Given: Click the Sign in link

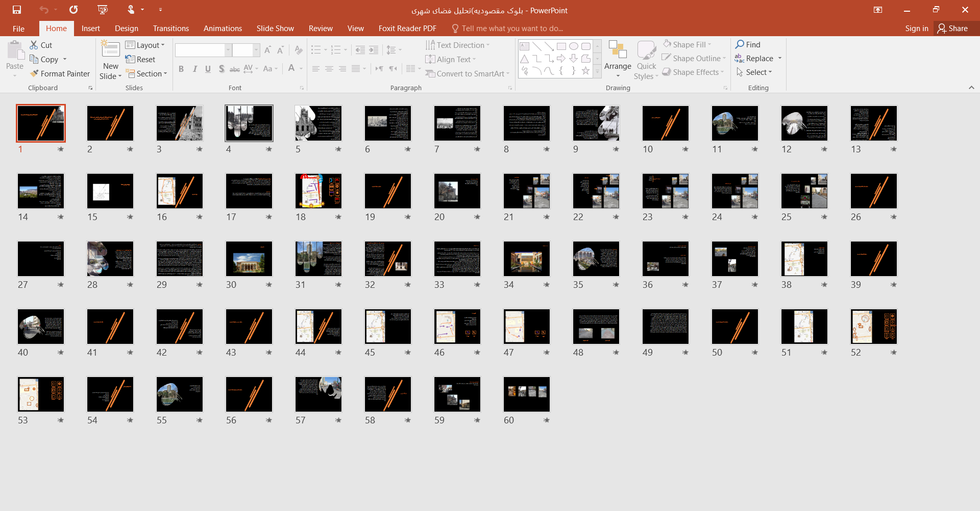Looking at the screenshot, I should pyautogui.click(x=916, y=29).
